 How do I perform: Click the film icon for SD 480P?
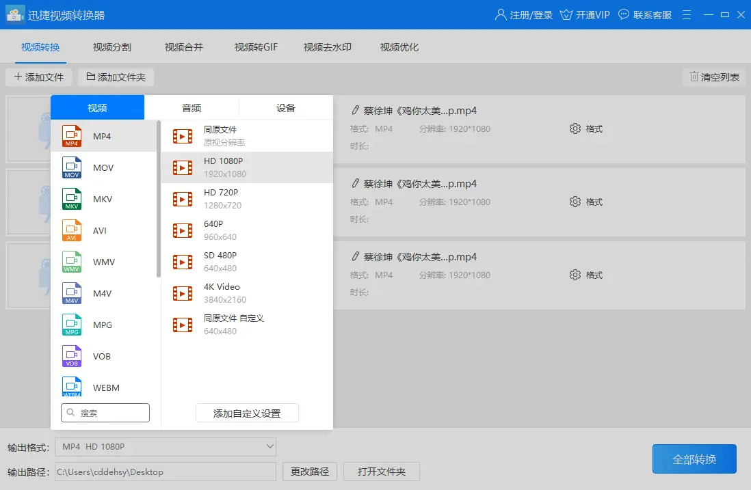coord(183,262)
